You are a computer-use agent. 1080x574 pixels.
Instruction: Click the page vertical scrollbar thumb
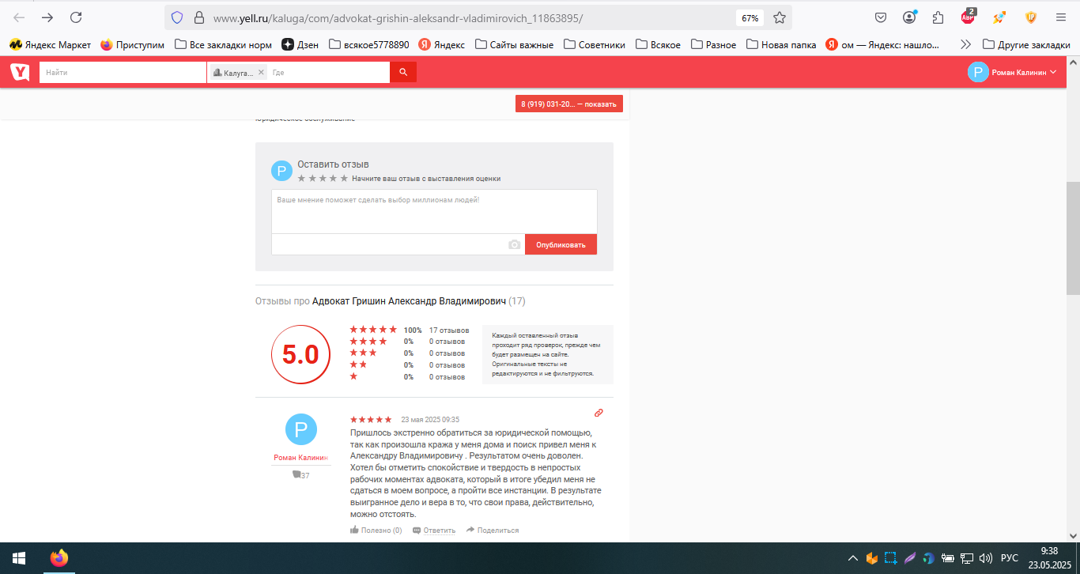click(1073, 237)
